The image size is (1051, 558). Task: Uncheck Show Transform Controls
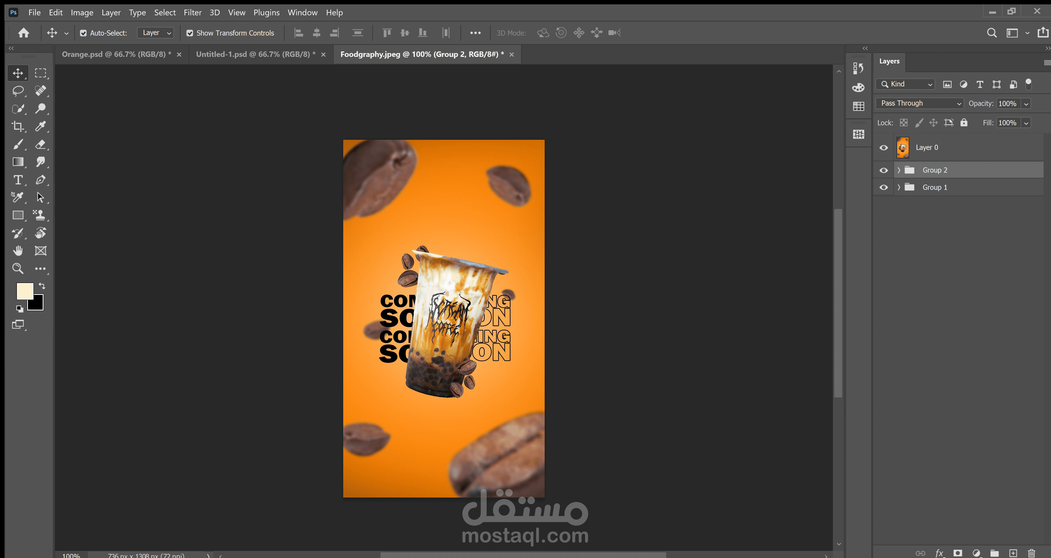(190, 33)
